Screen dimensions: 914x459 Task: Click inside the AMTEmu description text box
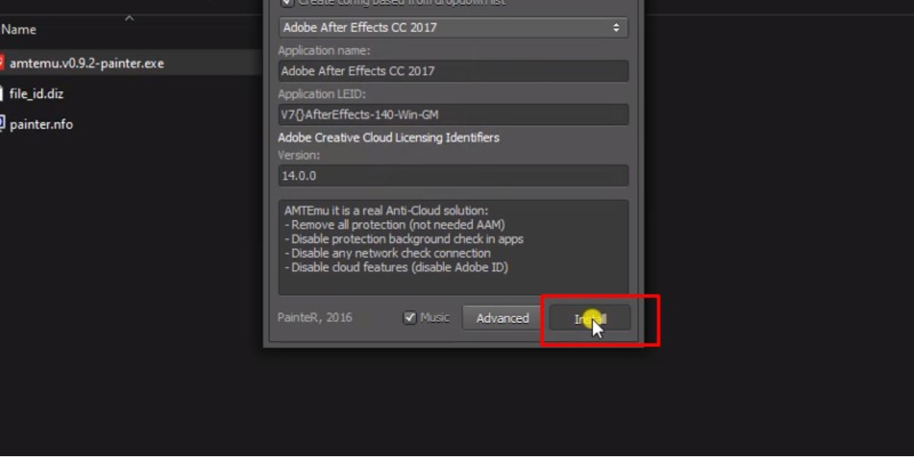point(453,247)
